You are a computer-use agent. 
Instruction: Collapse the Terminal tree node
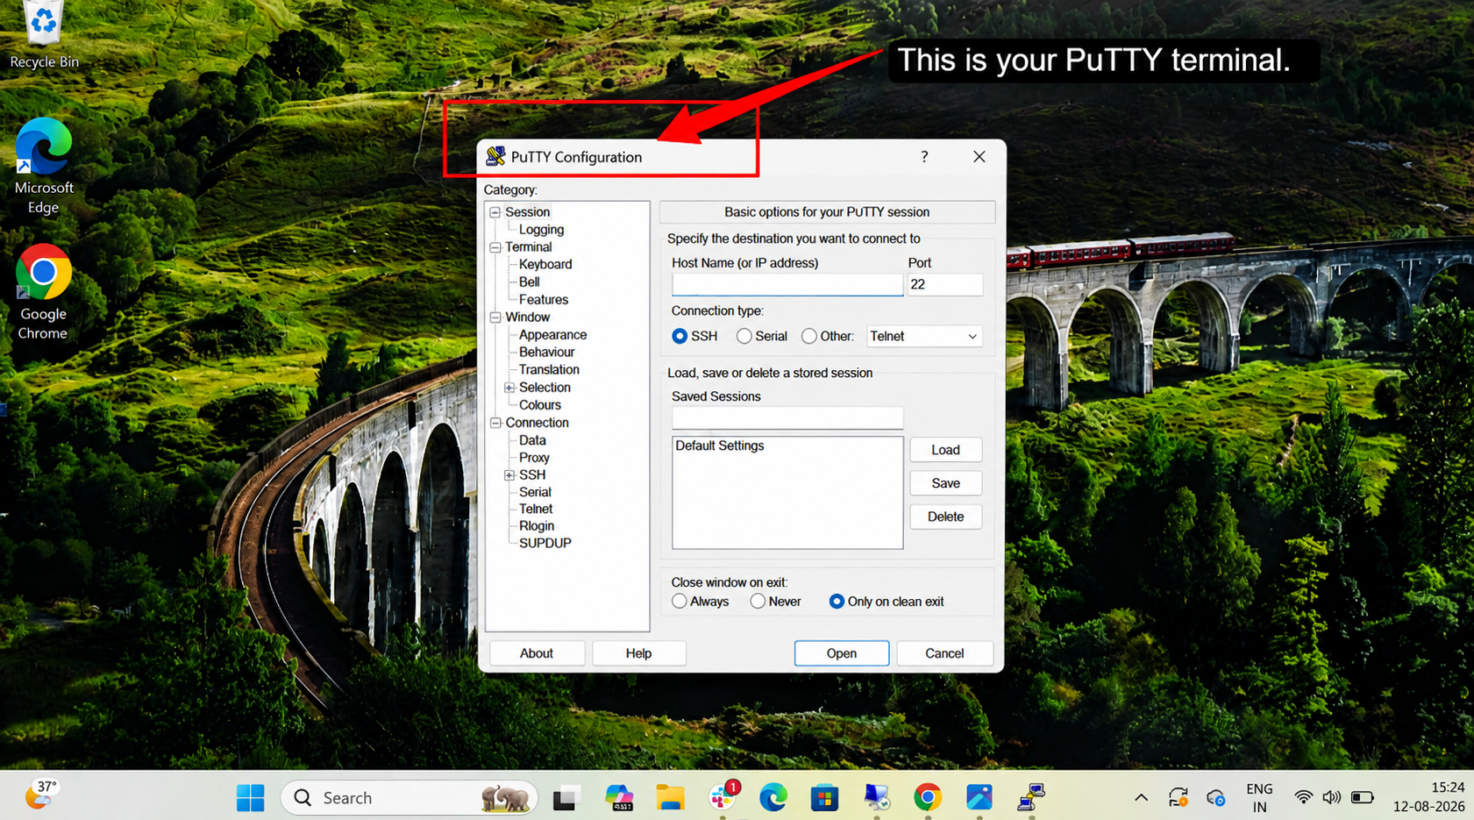coord(495,247)
